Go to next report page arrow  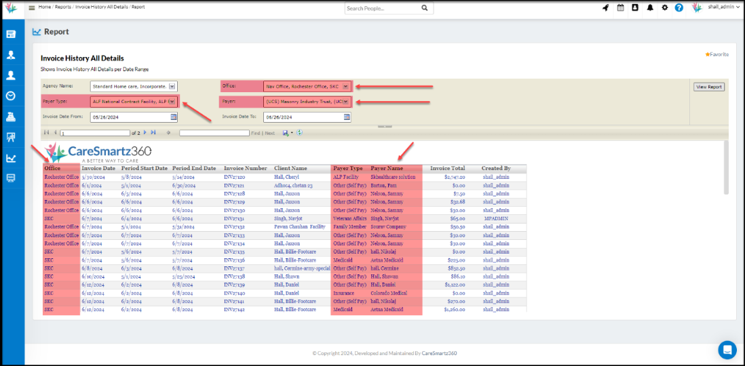145,133
